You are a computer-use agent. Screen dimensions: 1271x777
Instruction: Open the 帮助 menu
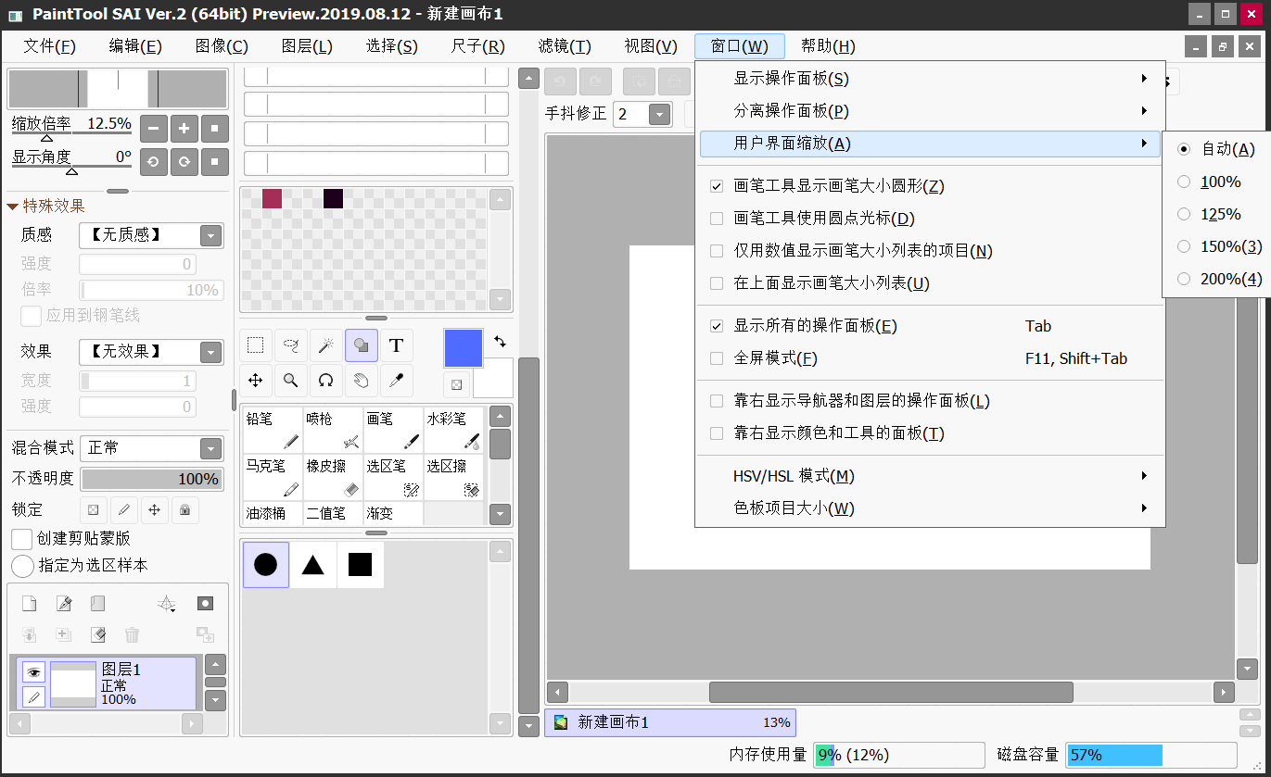(828, 46)
